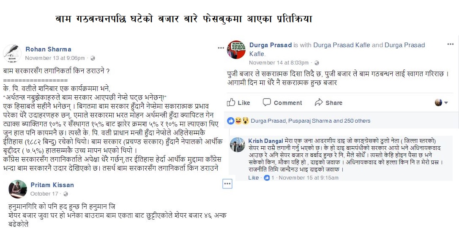Show the list of Pusparaj Sharma and 250 others

point(329,121)
